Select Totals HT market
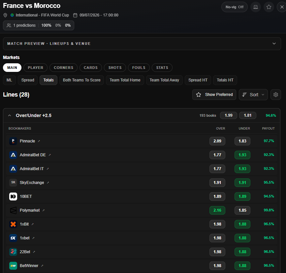 (225, 80)
